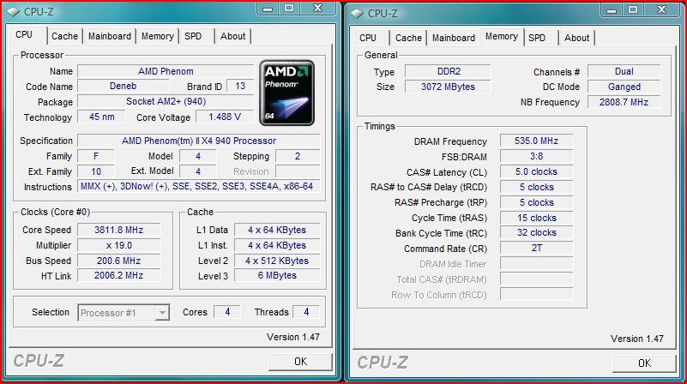
Task: Click the L1 Data cache value
Action: point(277,230)
